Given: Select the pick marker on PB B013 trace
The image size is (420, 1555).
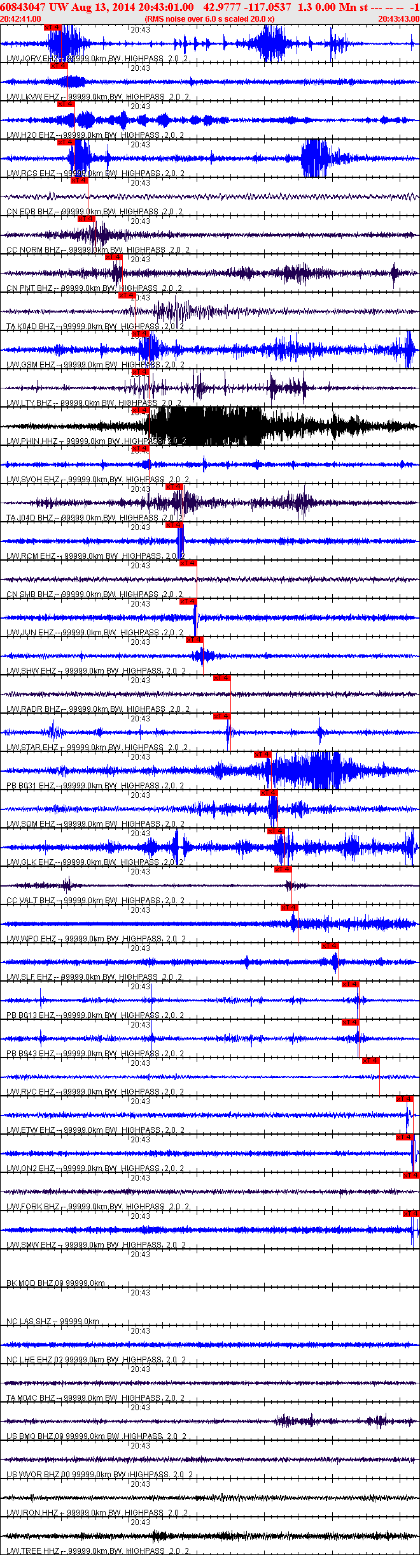Looking at the screenshot, I should pos(351,984).
